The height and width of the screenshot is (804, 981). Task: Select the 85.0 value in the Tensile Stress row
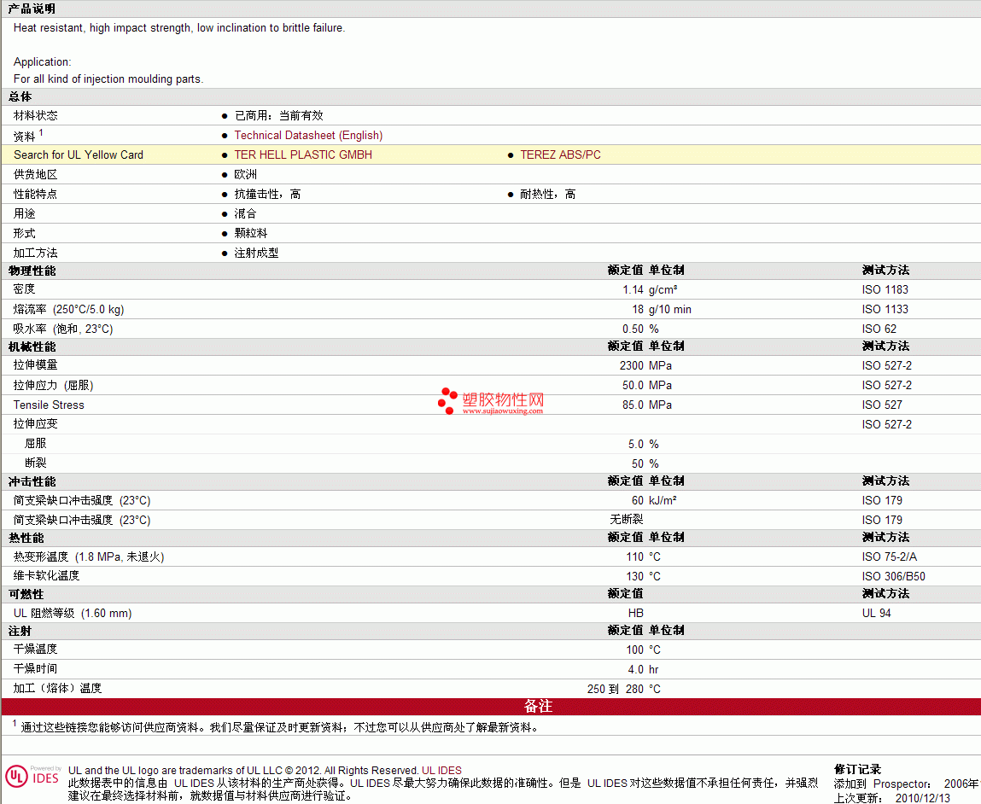[x=634, y=405]
